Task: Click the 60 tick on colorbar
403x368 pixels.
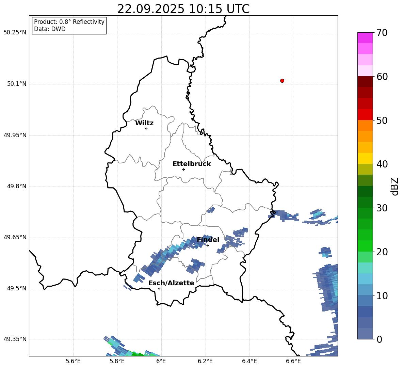Action: point(382,77)
